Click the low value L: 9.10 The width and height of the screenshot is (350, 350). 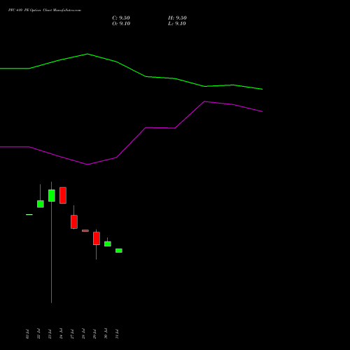(177, 24)
